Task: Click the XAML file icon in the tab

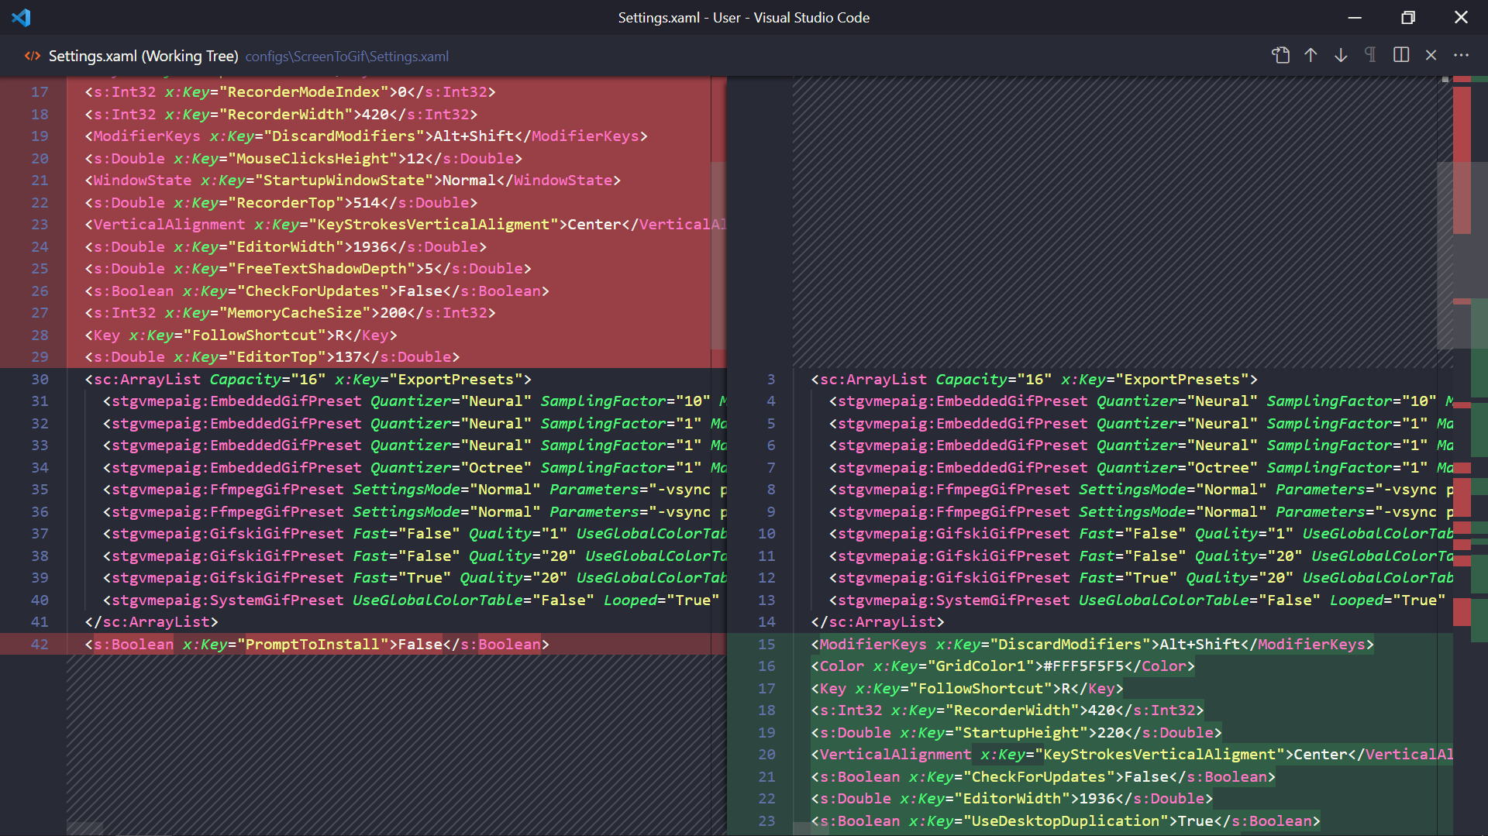Action: pyautogui.click(x=33, y=56)
